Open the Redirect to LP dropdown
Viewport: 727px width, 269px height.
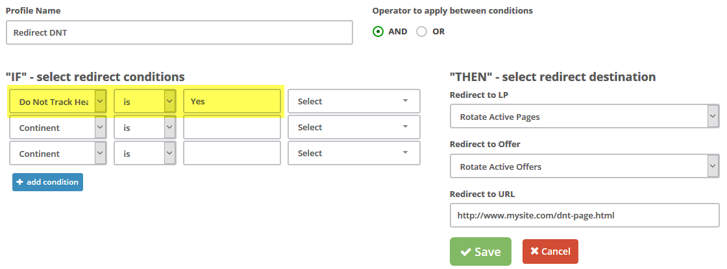coord(584,117)
